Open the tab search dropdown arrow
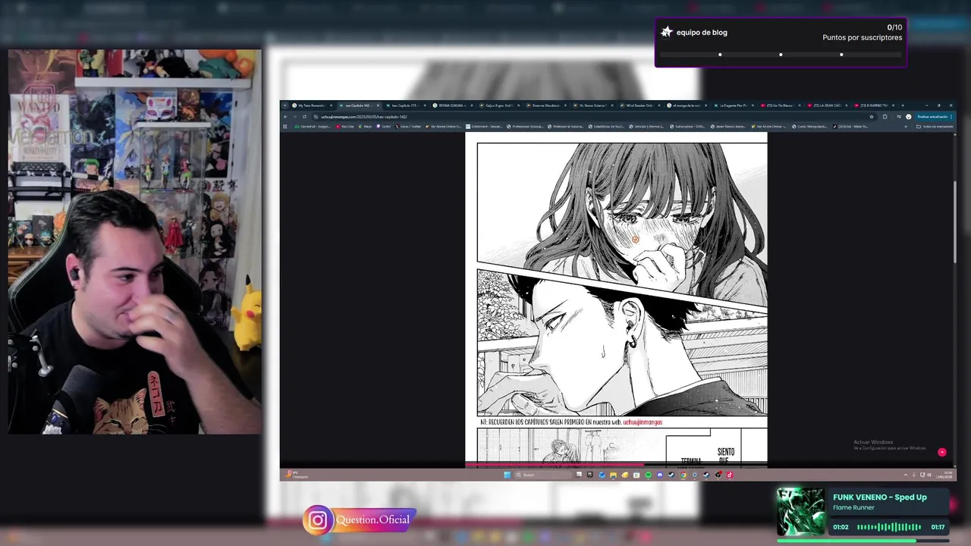This screenshot has width=971, height=546. (284, 105)
